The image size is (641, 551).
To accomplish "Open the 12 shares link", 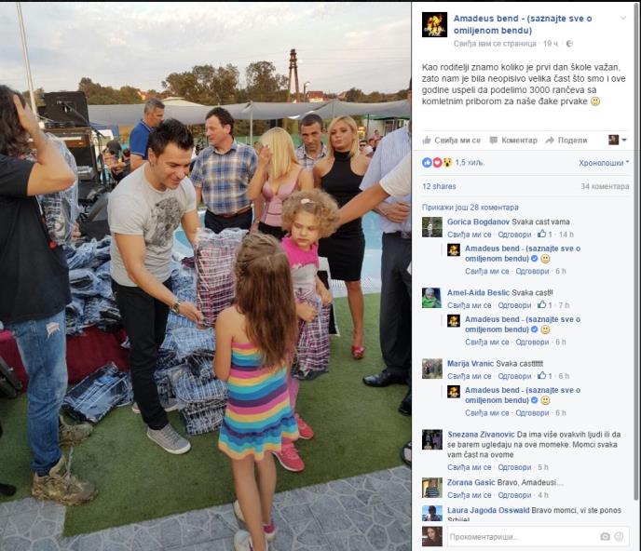I will 439,186.
